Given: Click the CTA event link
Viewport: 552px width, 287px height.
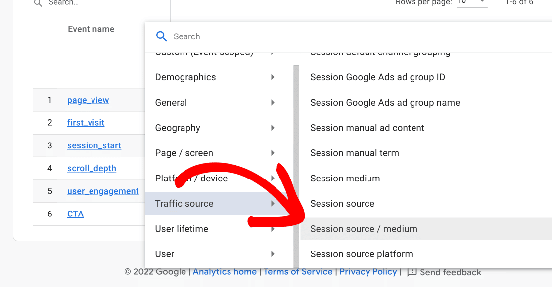Looking at the screenshot, I should 75,214.
